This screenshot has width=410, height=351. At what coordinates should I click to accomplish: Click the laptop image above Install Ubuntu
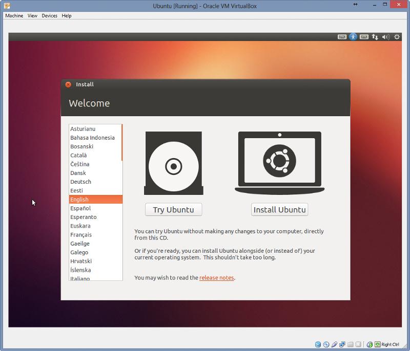tap(279, 163)
